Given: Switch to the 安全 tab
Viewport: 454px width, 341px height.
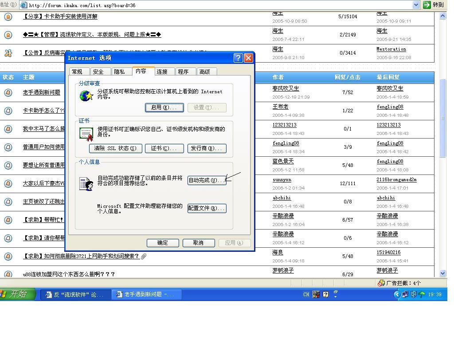Looking at the screenshot, I should (101, 71).
